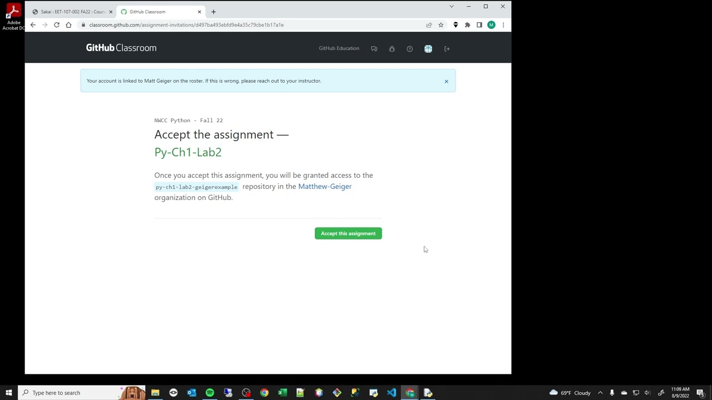This screenshot has width=712, height=400.
Task: Open the Chrome three-dot menu
Action: 503,25
